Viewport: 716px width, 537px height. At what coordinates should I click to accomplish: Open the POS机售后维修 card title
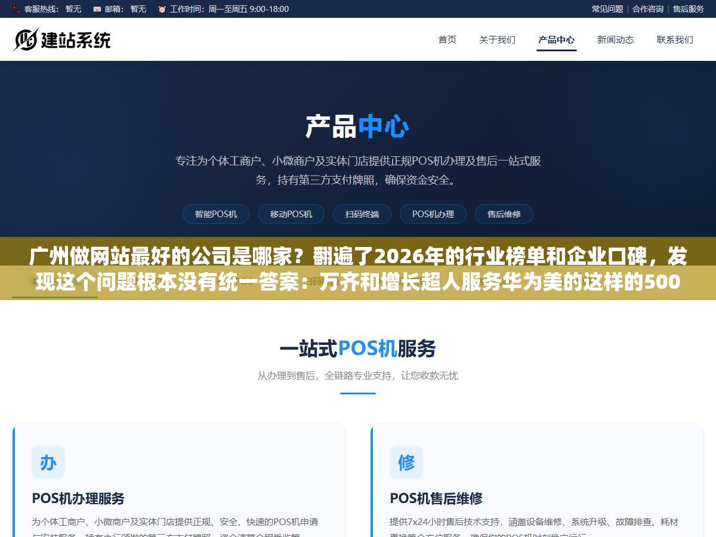436,498
